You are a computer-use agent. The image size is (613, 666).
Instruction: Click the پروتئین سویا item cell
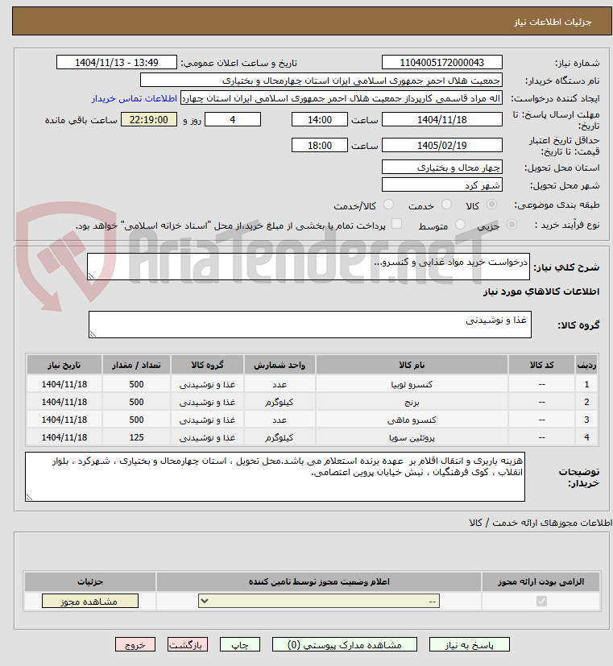point(412,437)
